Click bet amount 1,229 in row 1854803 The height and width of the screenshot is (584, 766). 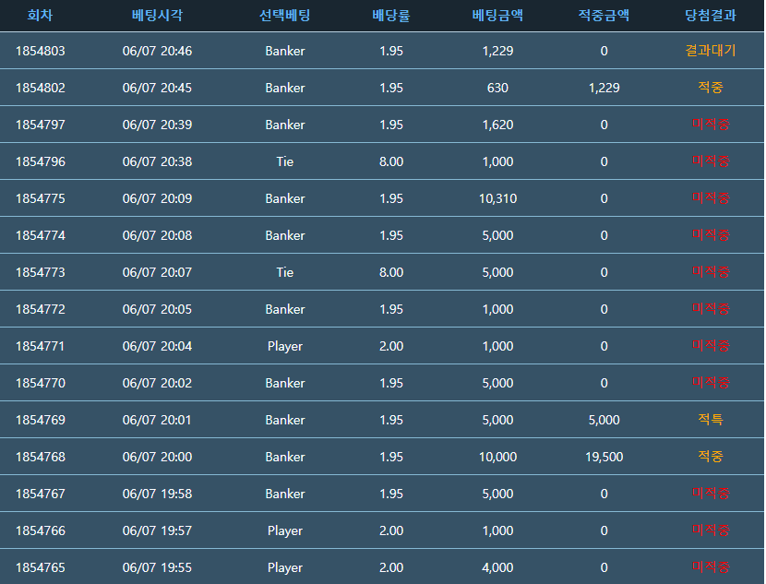point(497,51)
